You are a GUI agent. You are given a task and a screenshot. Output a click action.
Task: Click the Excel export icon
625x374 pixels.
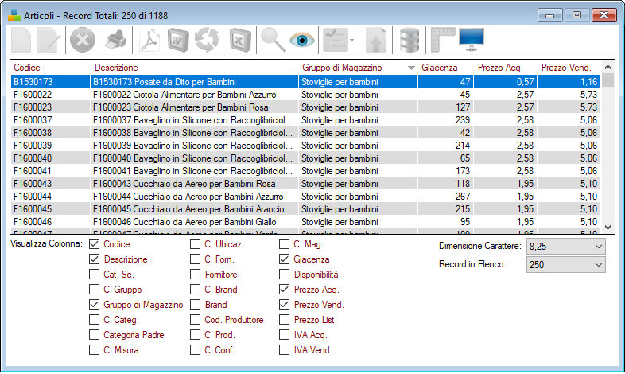[238, 39]
